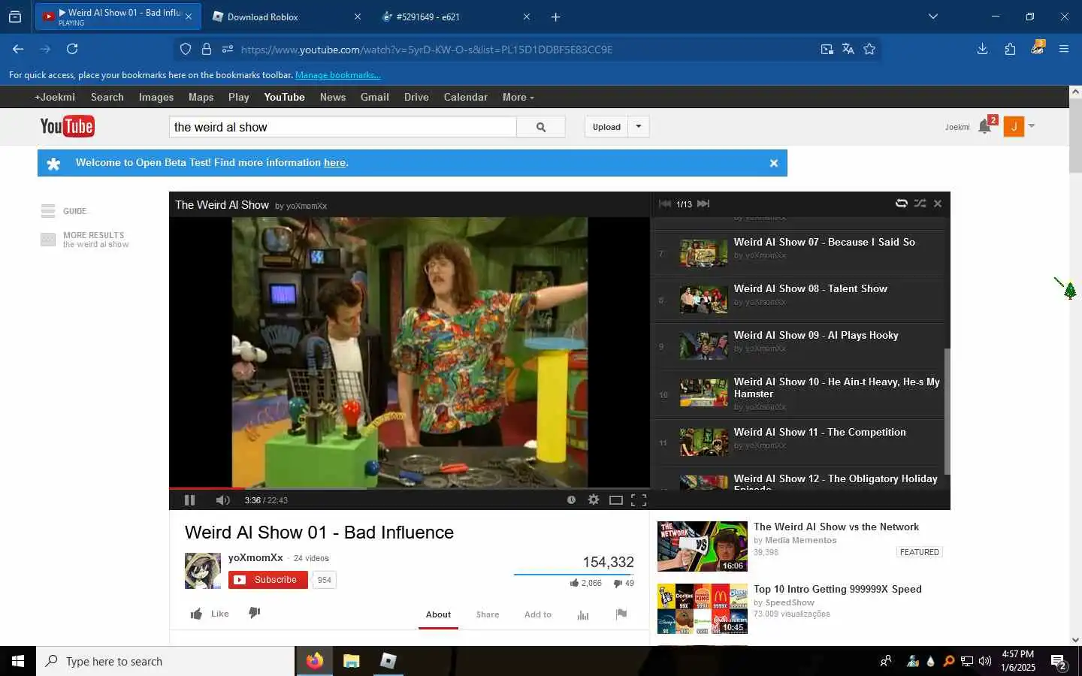Dislike the video with the thumbs-down icon

(255, 613)
